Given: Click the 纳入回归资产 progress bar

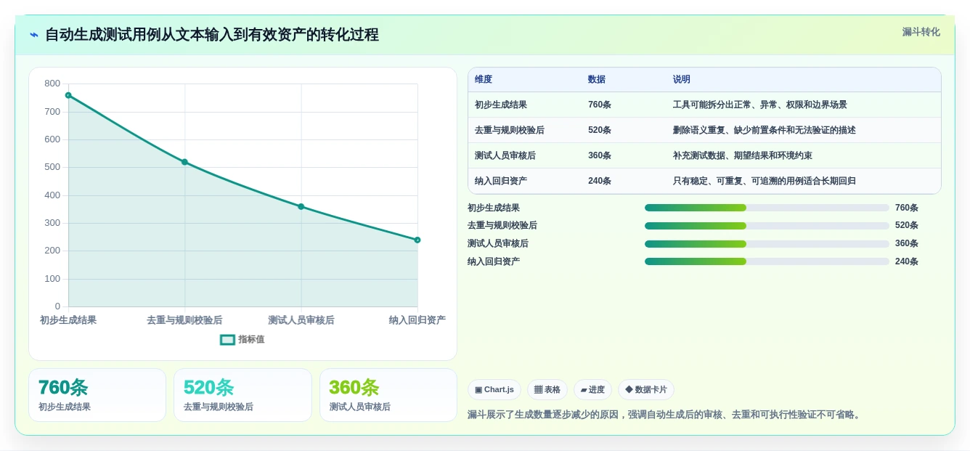Looking at the screenshot, I should (767, 261).
